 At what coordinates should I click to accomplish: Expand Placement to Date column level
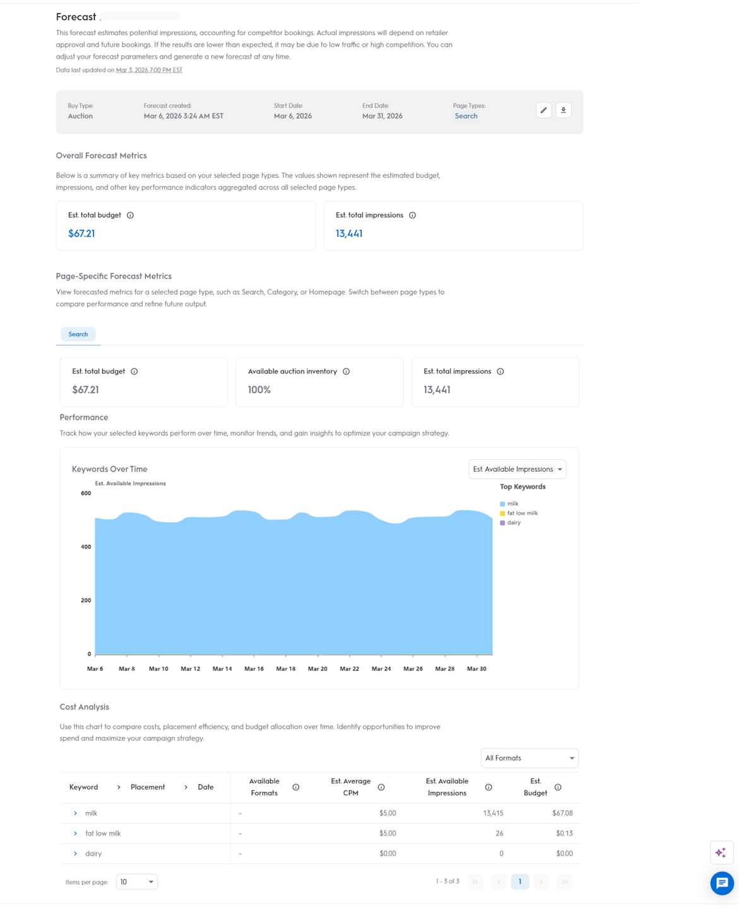(x=186, y=788)
